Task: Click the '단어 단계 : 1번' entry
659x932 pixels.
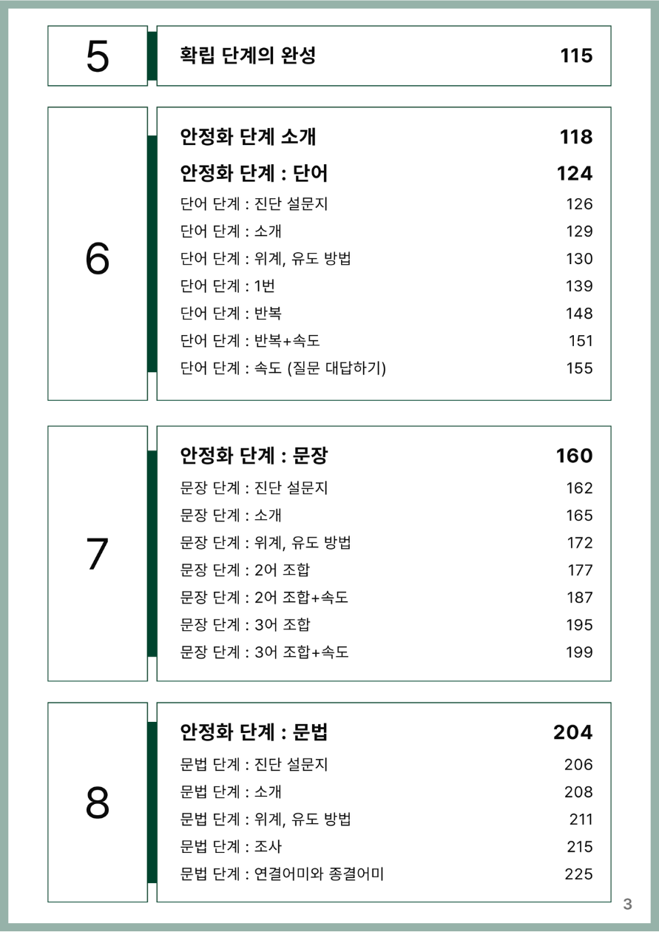Action: coord(228,286)
